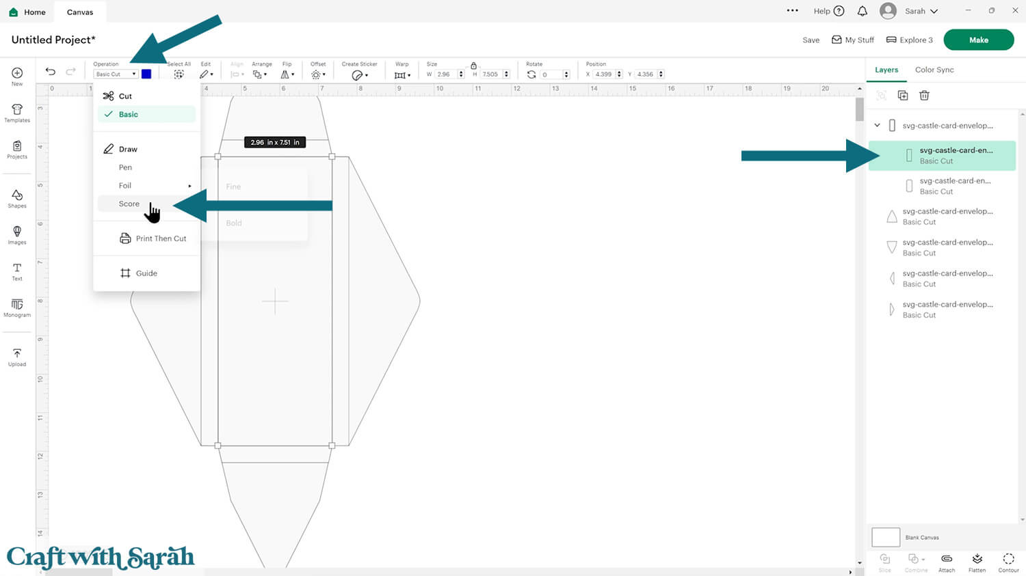Screen dimensions: 1026x576
Task: Open the Shapes tool
Action: pyautogui.click(x=17, y=199)
